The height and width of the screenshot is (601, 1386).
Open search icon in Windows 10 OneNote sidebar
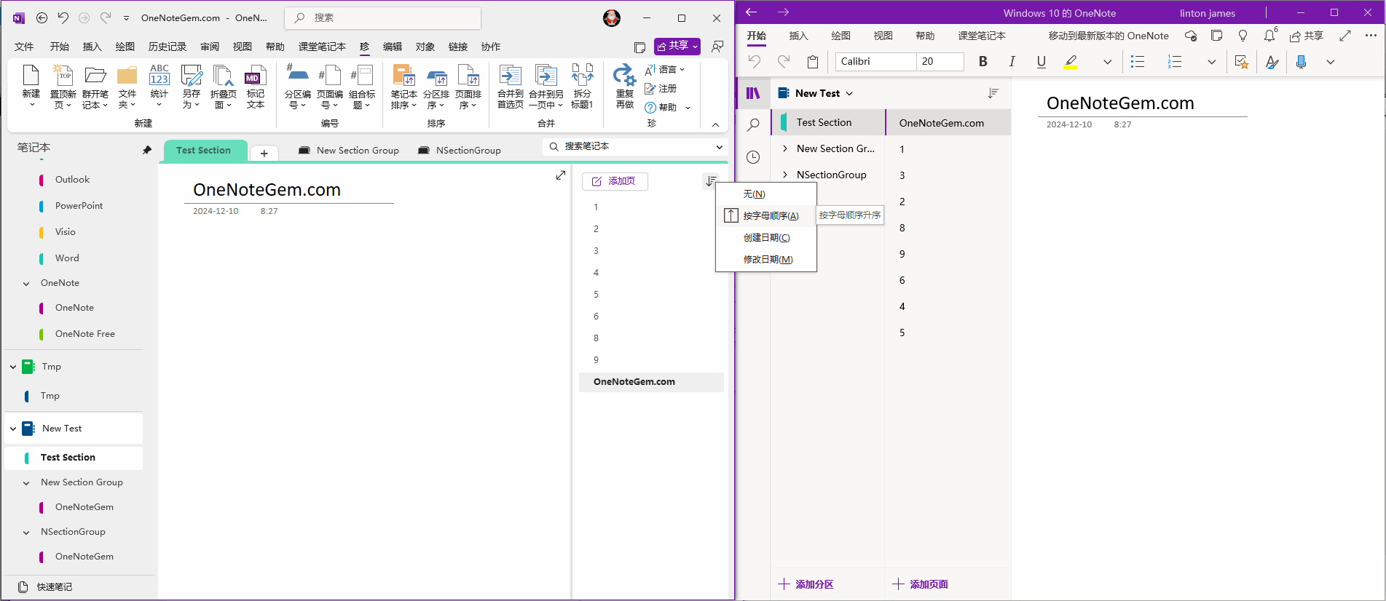[753, 125]
